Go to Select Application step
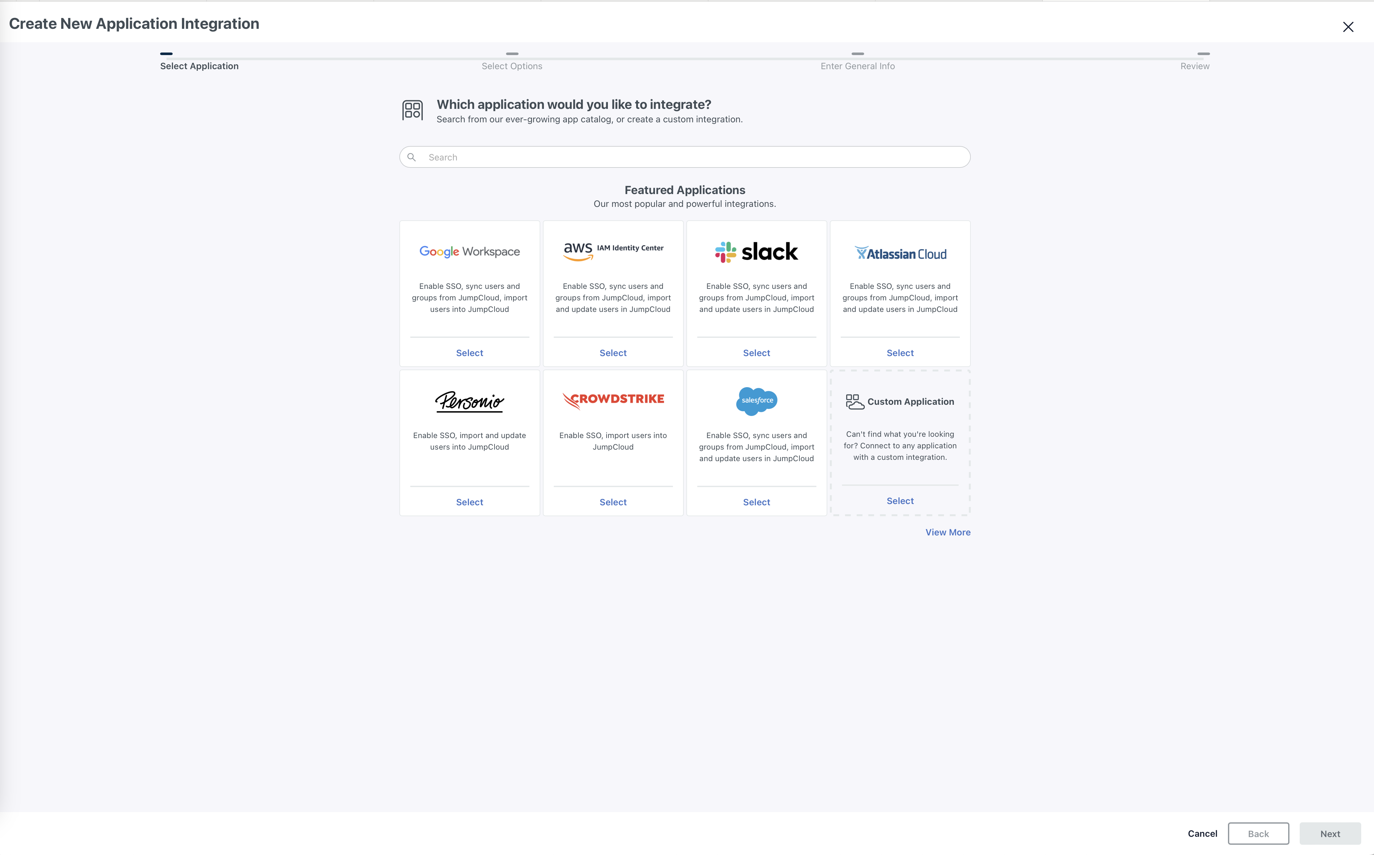 (x=199, y=66)
